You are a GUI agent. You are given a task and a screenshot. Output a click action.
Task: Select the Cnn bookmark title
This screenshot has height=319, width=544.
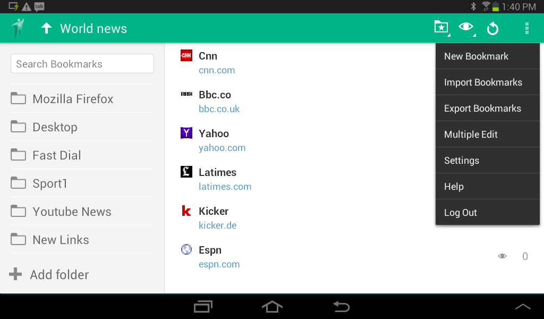click(x=208, y=56)
